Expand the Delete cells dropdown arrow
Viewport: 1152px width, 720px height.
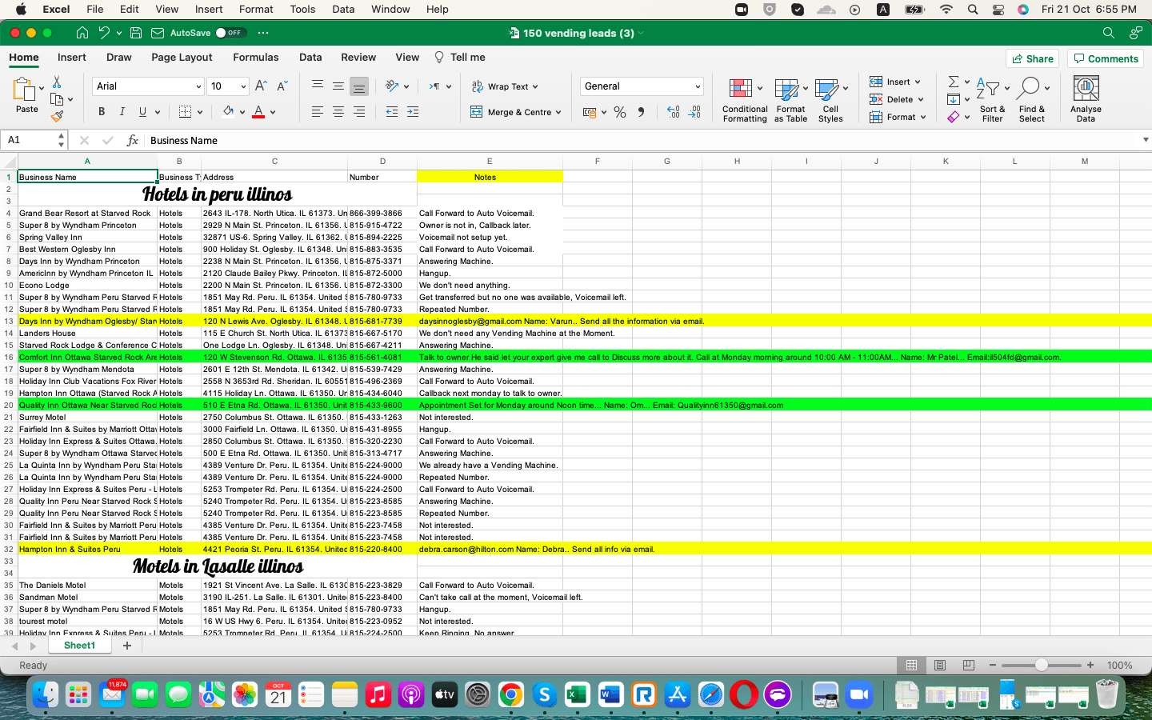[x=921, y=99]
